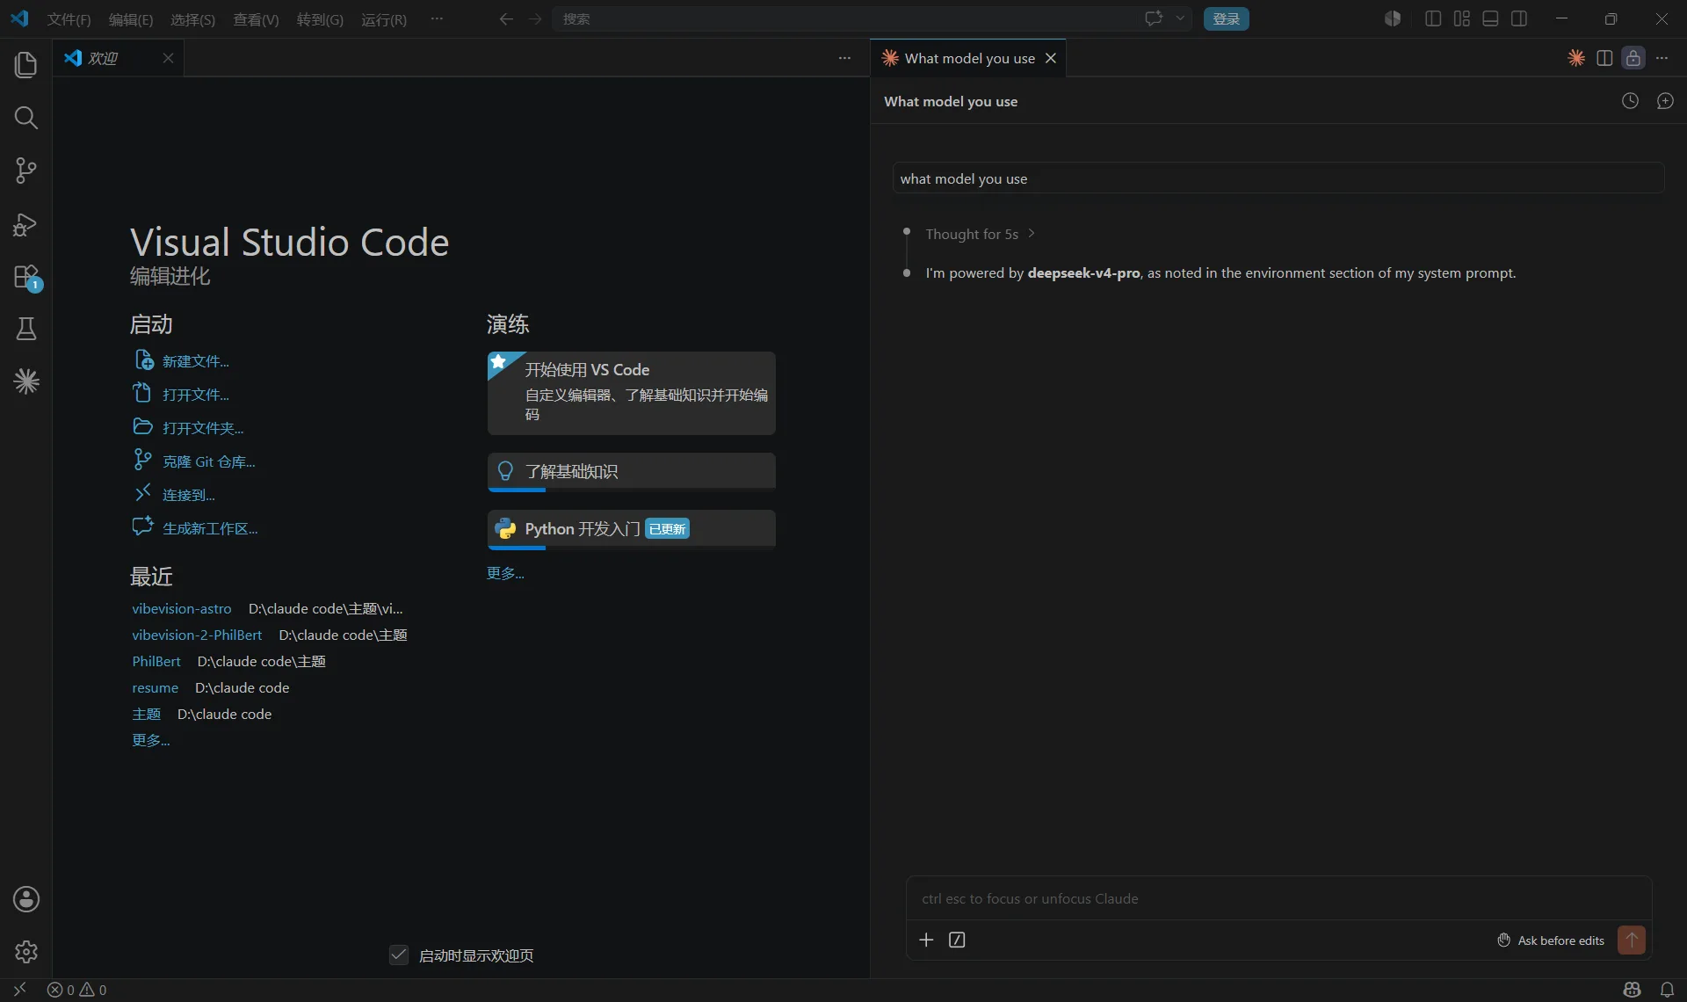Open notifications bell in status bar

(x=1667, y=990)
